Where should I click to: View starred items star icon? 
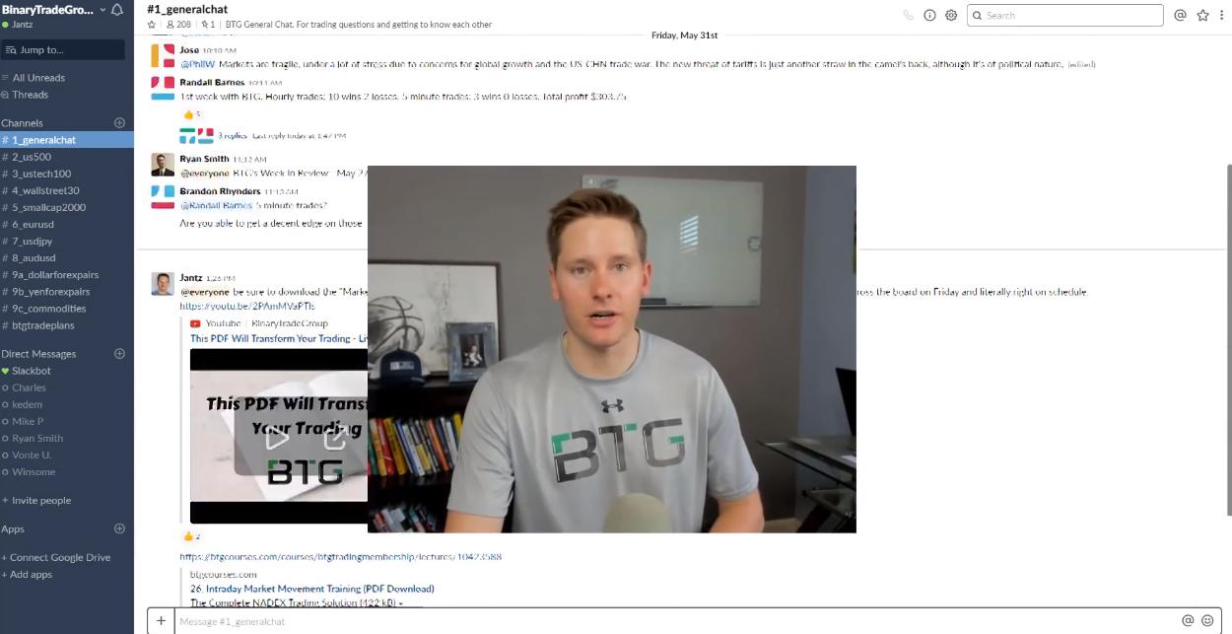point(1202,15)
